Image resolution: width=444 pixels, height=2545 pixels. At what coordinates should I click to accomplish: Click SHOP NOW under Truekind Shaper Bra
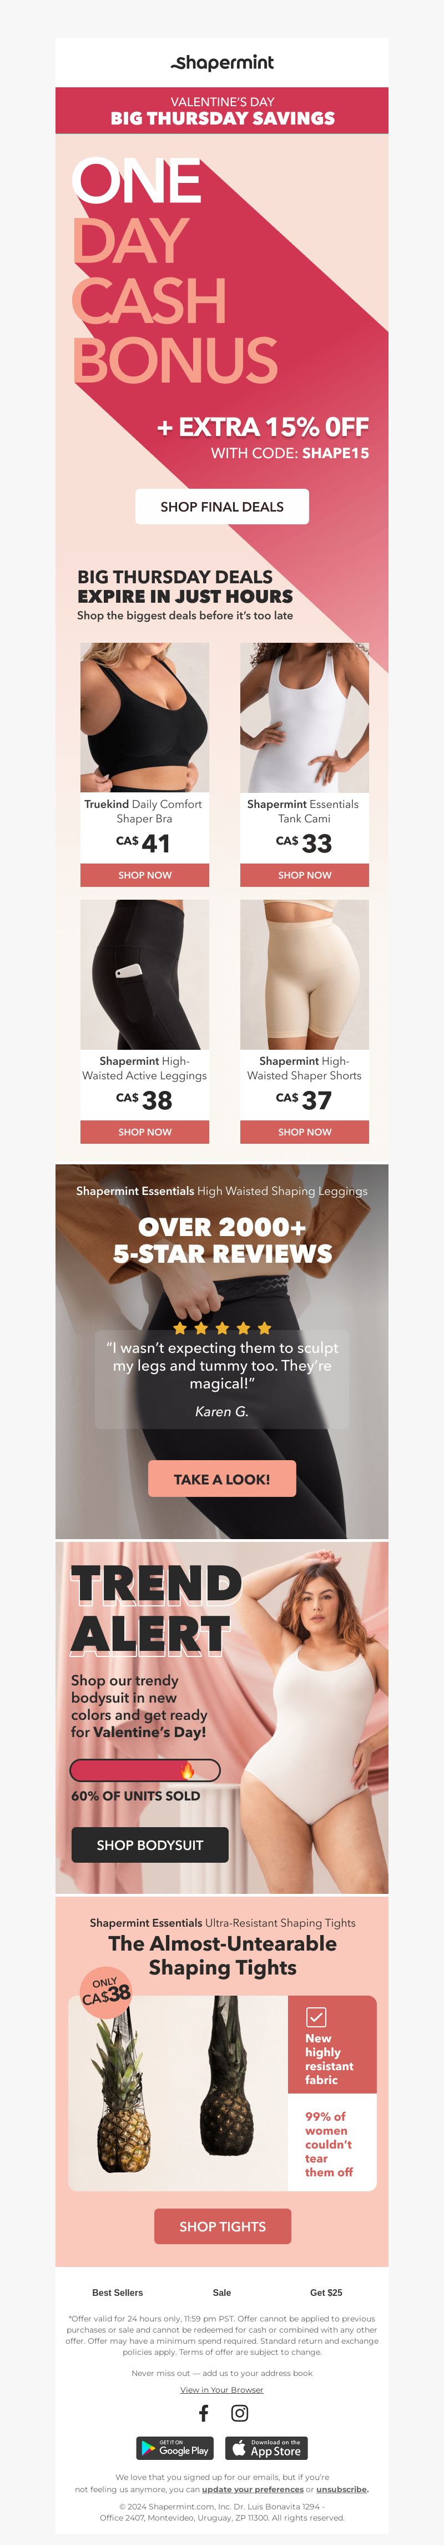click(145, 874)
